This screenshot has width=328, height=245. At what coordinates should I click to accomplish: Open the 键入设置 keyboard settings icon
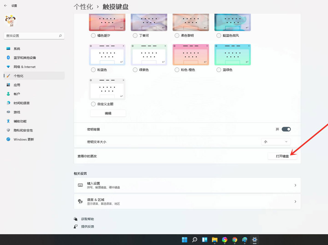click(x=80, y=185)
